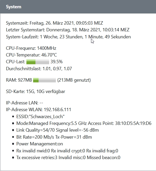Click the 39.5% CPU load value
This screenshot has height=171, width=156.
point(56,62)
